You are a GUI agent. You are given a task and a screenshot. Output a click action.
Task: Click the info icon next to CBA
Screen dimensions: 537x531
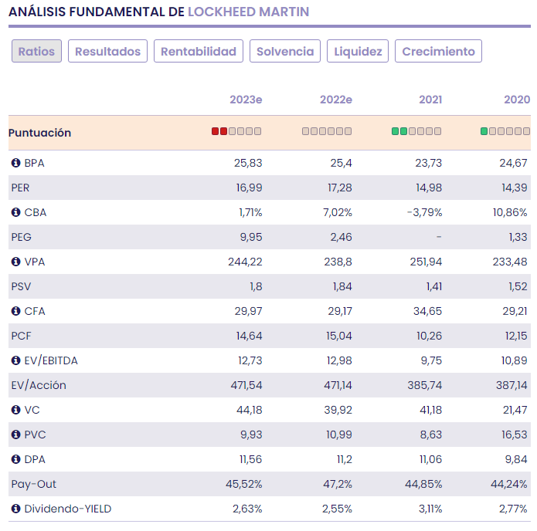tap(15, 212)
